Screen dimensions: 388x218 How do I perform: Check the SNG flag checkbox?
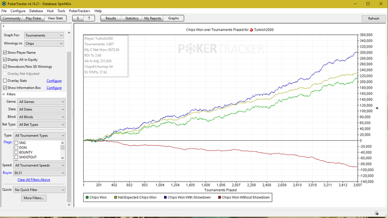16,143
